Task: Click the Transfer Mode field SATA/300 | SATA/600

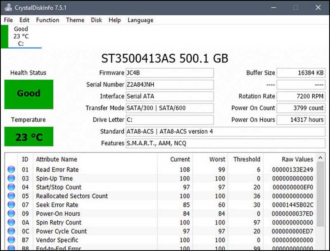Action: click(x=170, y=108)
